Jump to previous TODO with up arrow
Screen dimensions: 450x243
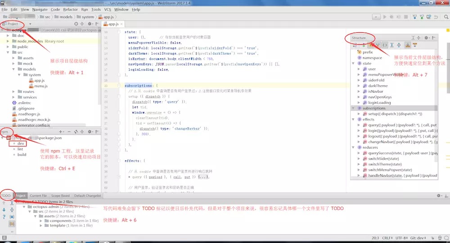[x=4, y=203]
